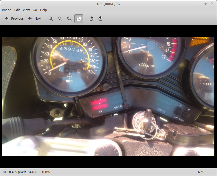Screen dimensions: 217x176
Task: Close the DSC_0004.JPG window
Action: click(x=212, y=4)
